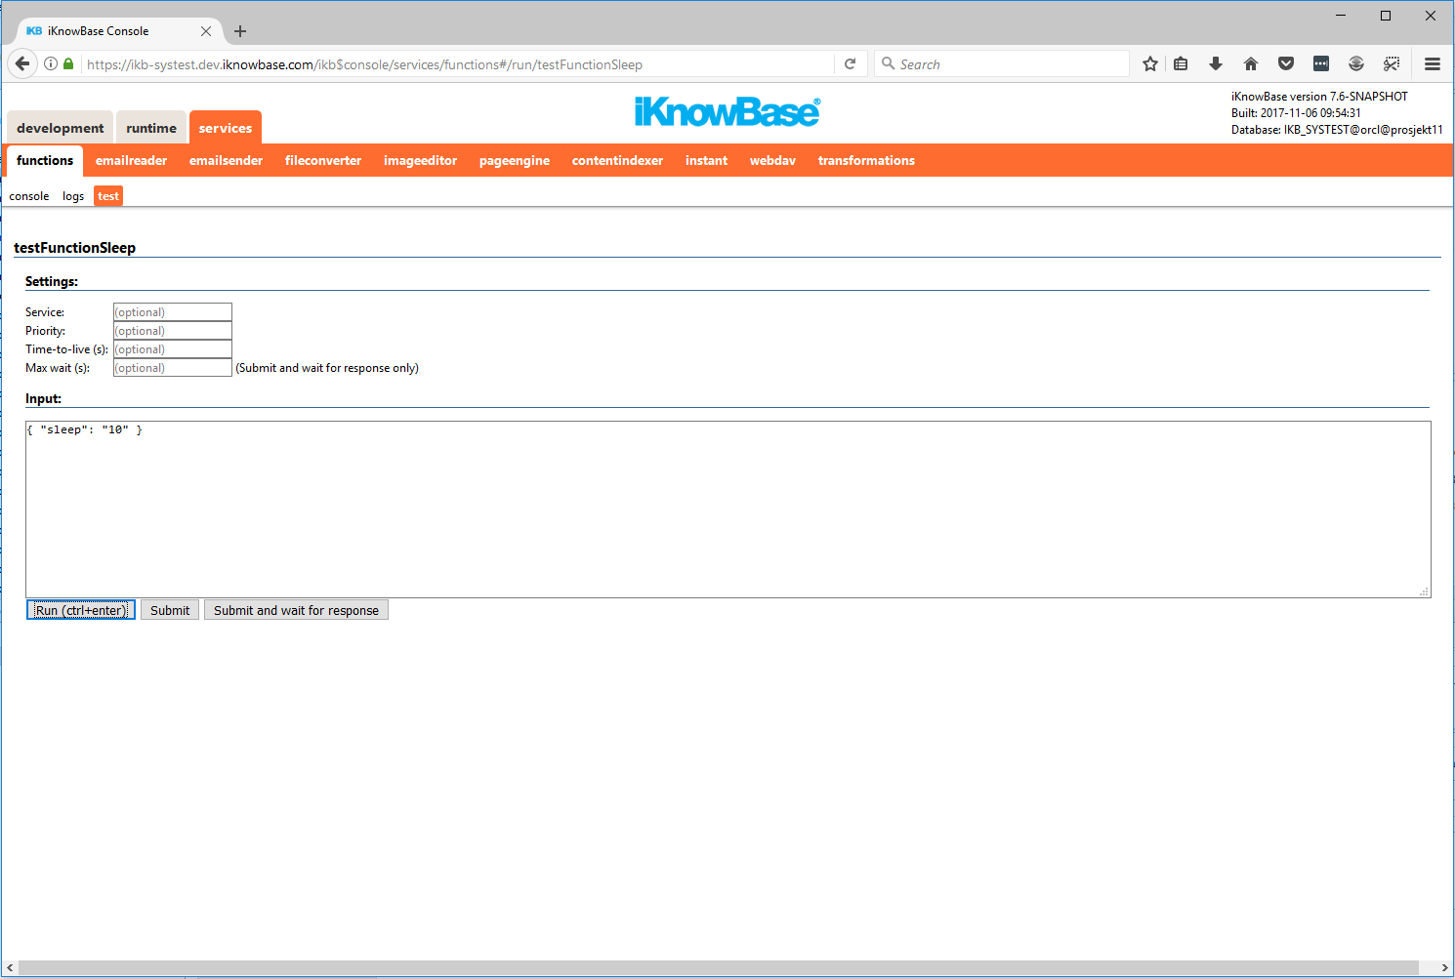Open the pageengine menu item

[x=515, y=160]
